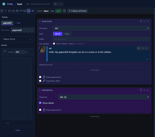Enable Typewriter effect checkbox
This screenshot has height=137, width=155.
40,81
